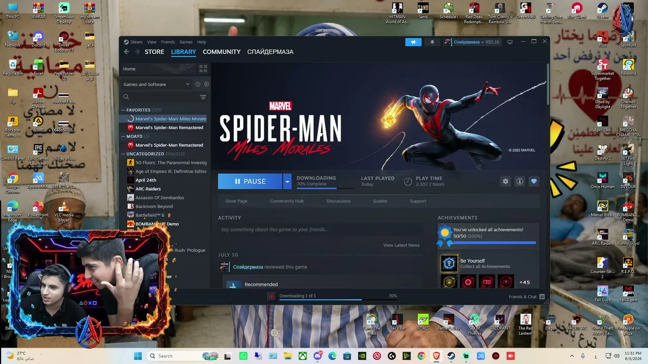648x364 pixels.
Task: Open Friends & Chat in Steam
Action: coord(526,297)
